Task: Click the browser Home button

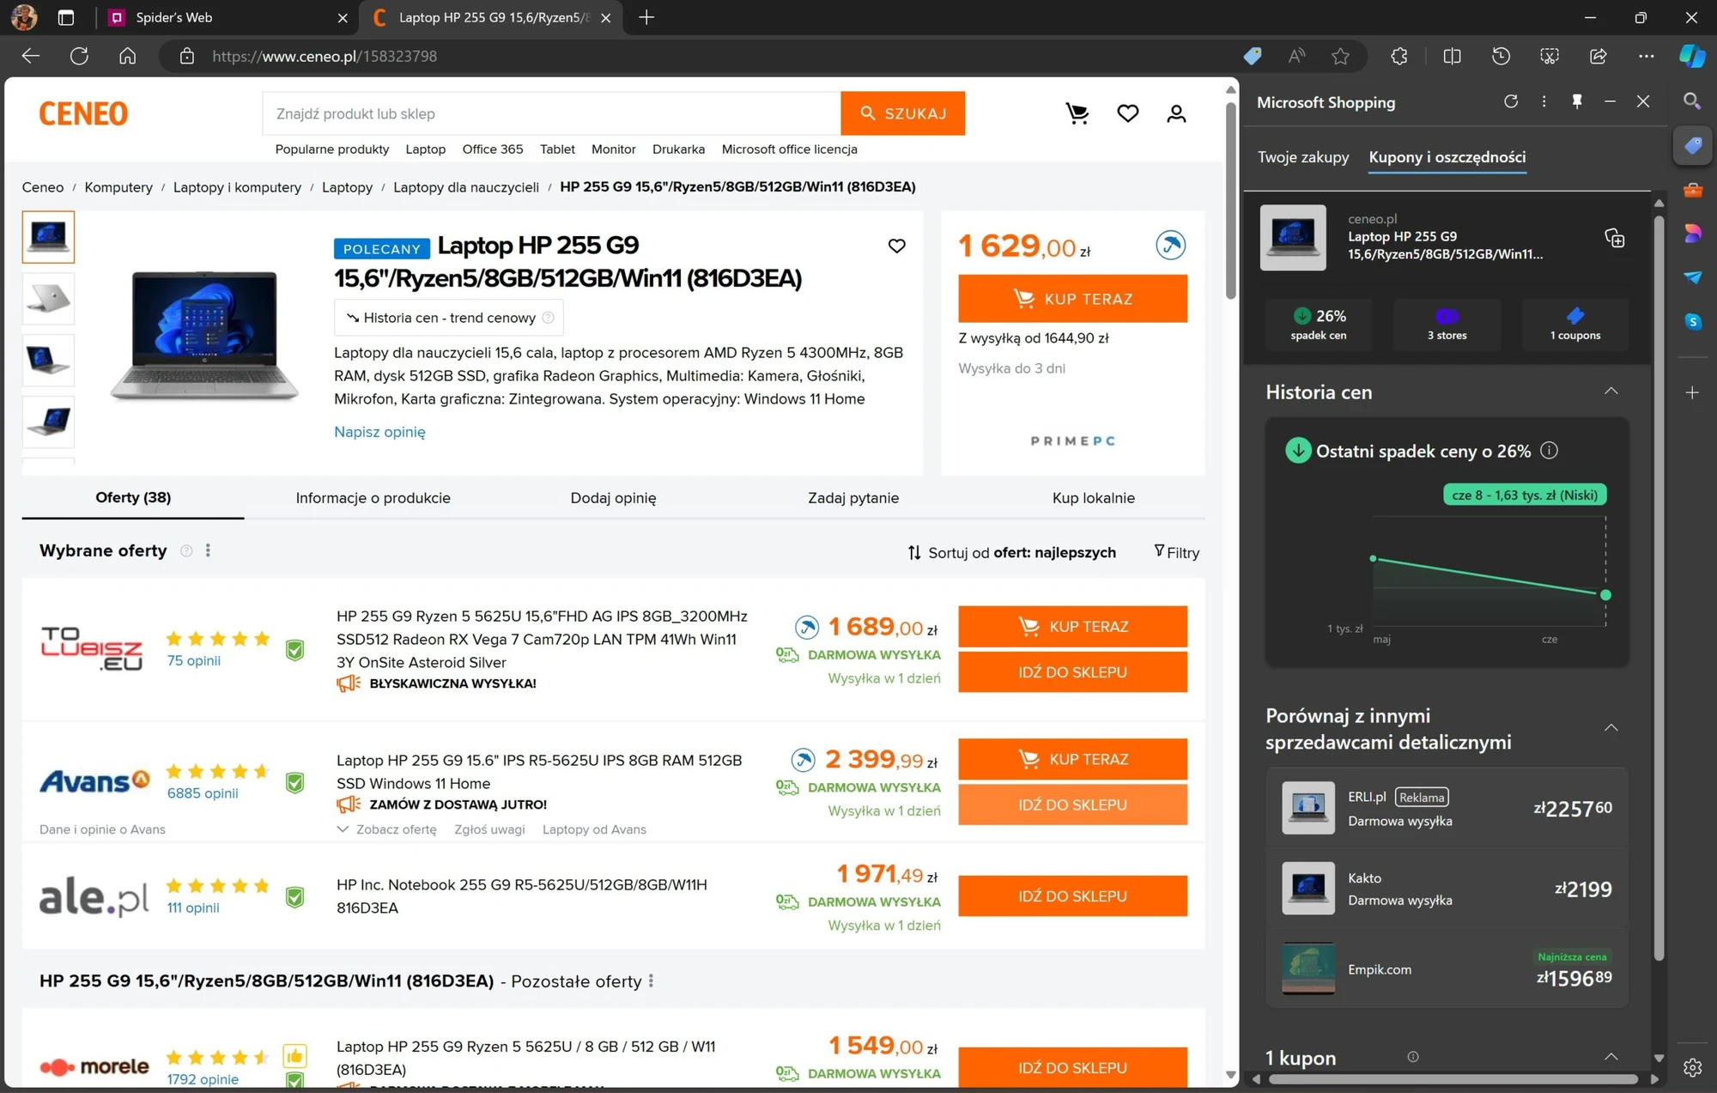Action: [127, 56]
